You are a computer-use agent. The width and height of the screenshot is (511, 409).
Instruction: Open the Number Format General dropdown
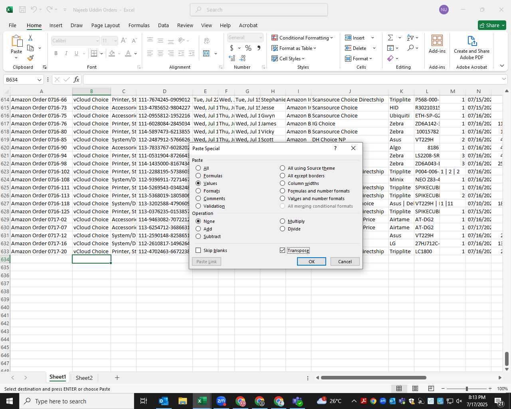(x=261, y=38)
